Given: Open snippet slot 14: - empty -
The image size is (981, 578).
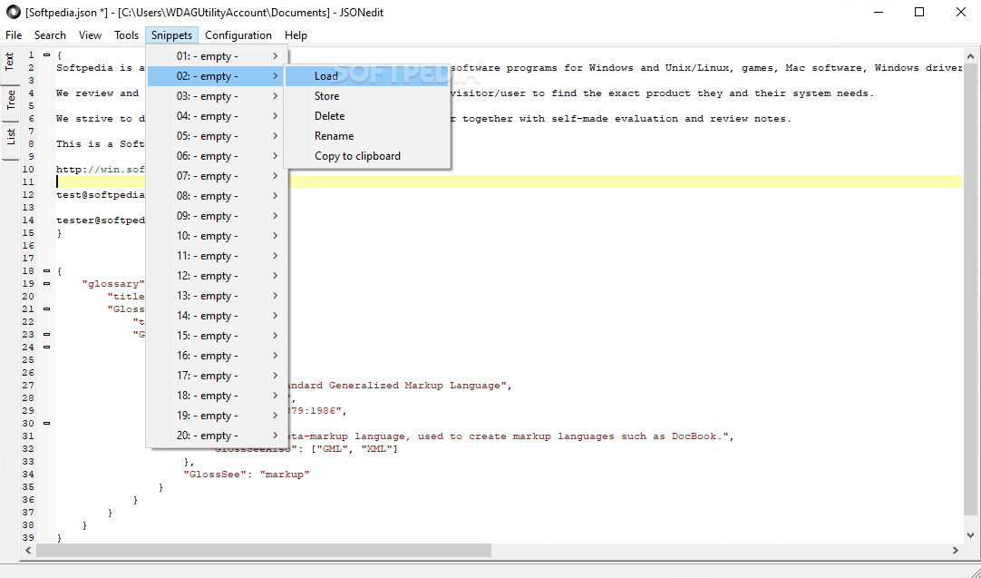Looking at the screenshot, I should (x=217, y=317).
